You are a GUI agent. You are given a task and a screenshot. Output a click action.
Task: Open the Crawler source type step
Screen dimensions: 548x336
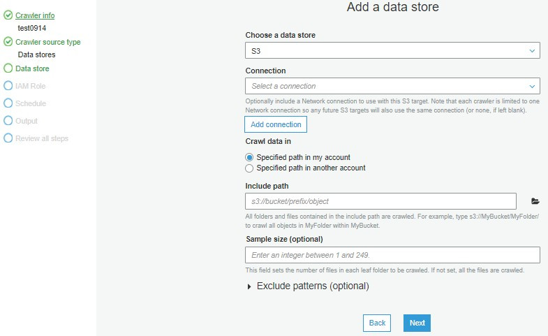(x=47, y=42)
